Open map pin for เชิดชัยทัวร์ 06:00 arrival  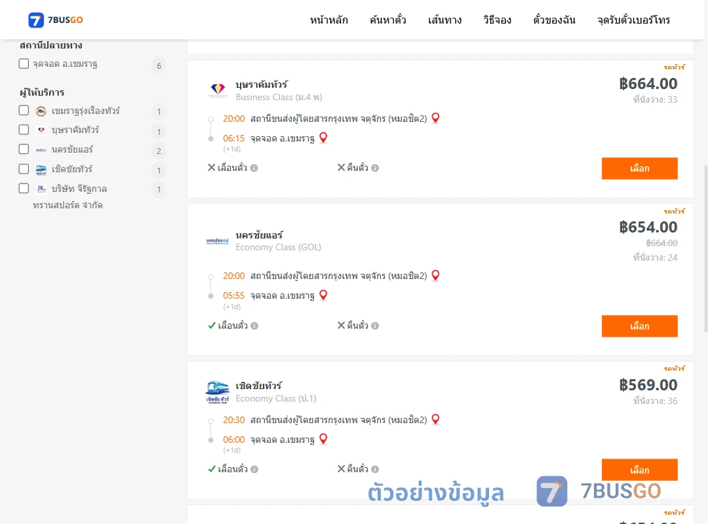[323, 439]
